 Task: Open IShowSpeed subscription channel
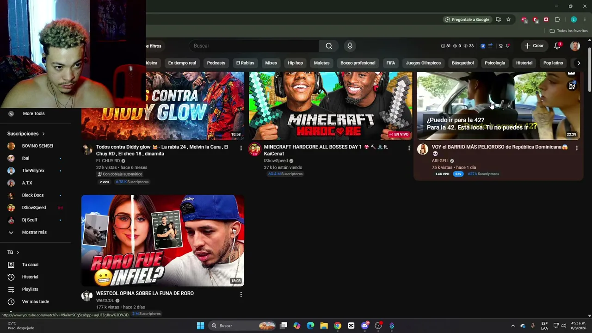coord(35,208)
